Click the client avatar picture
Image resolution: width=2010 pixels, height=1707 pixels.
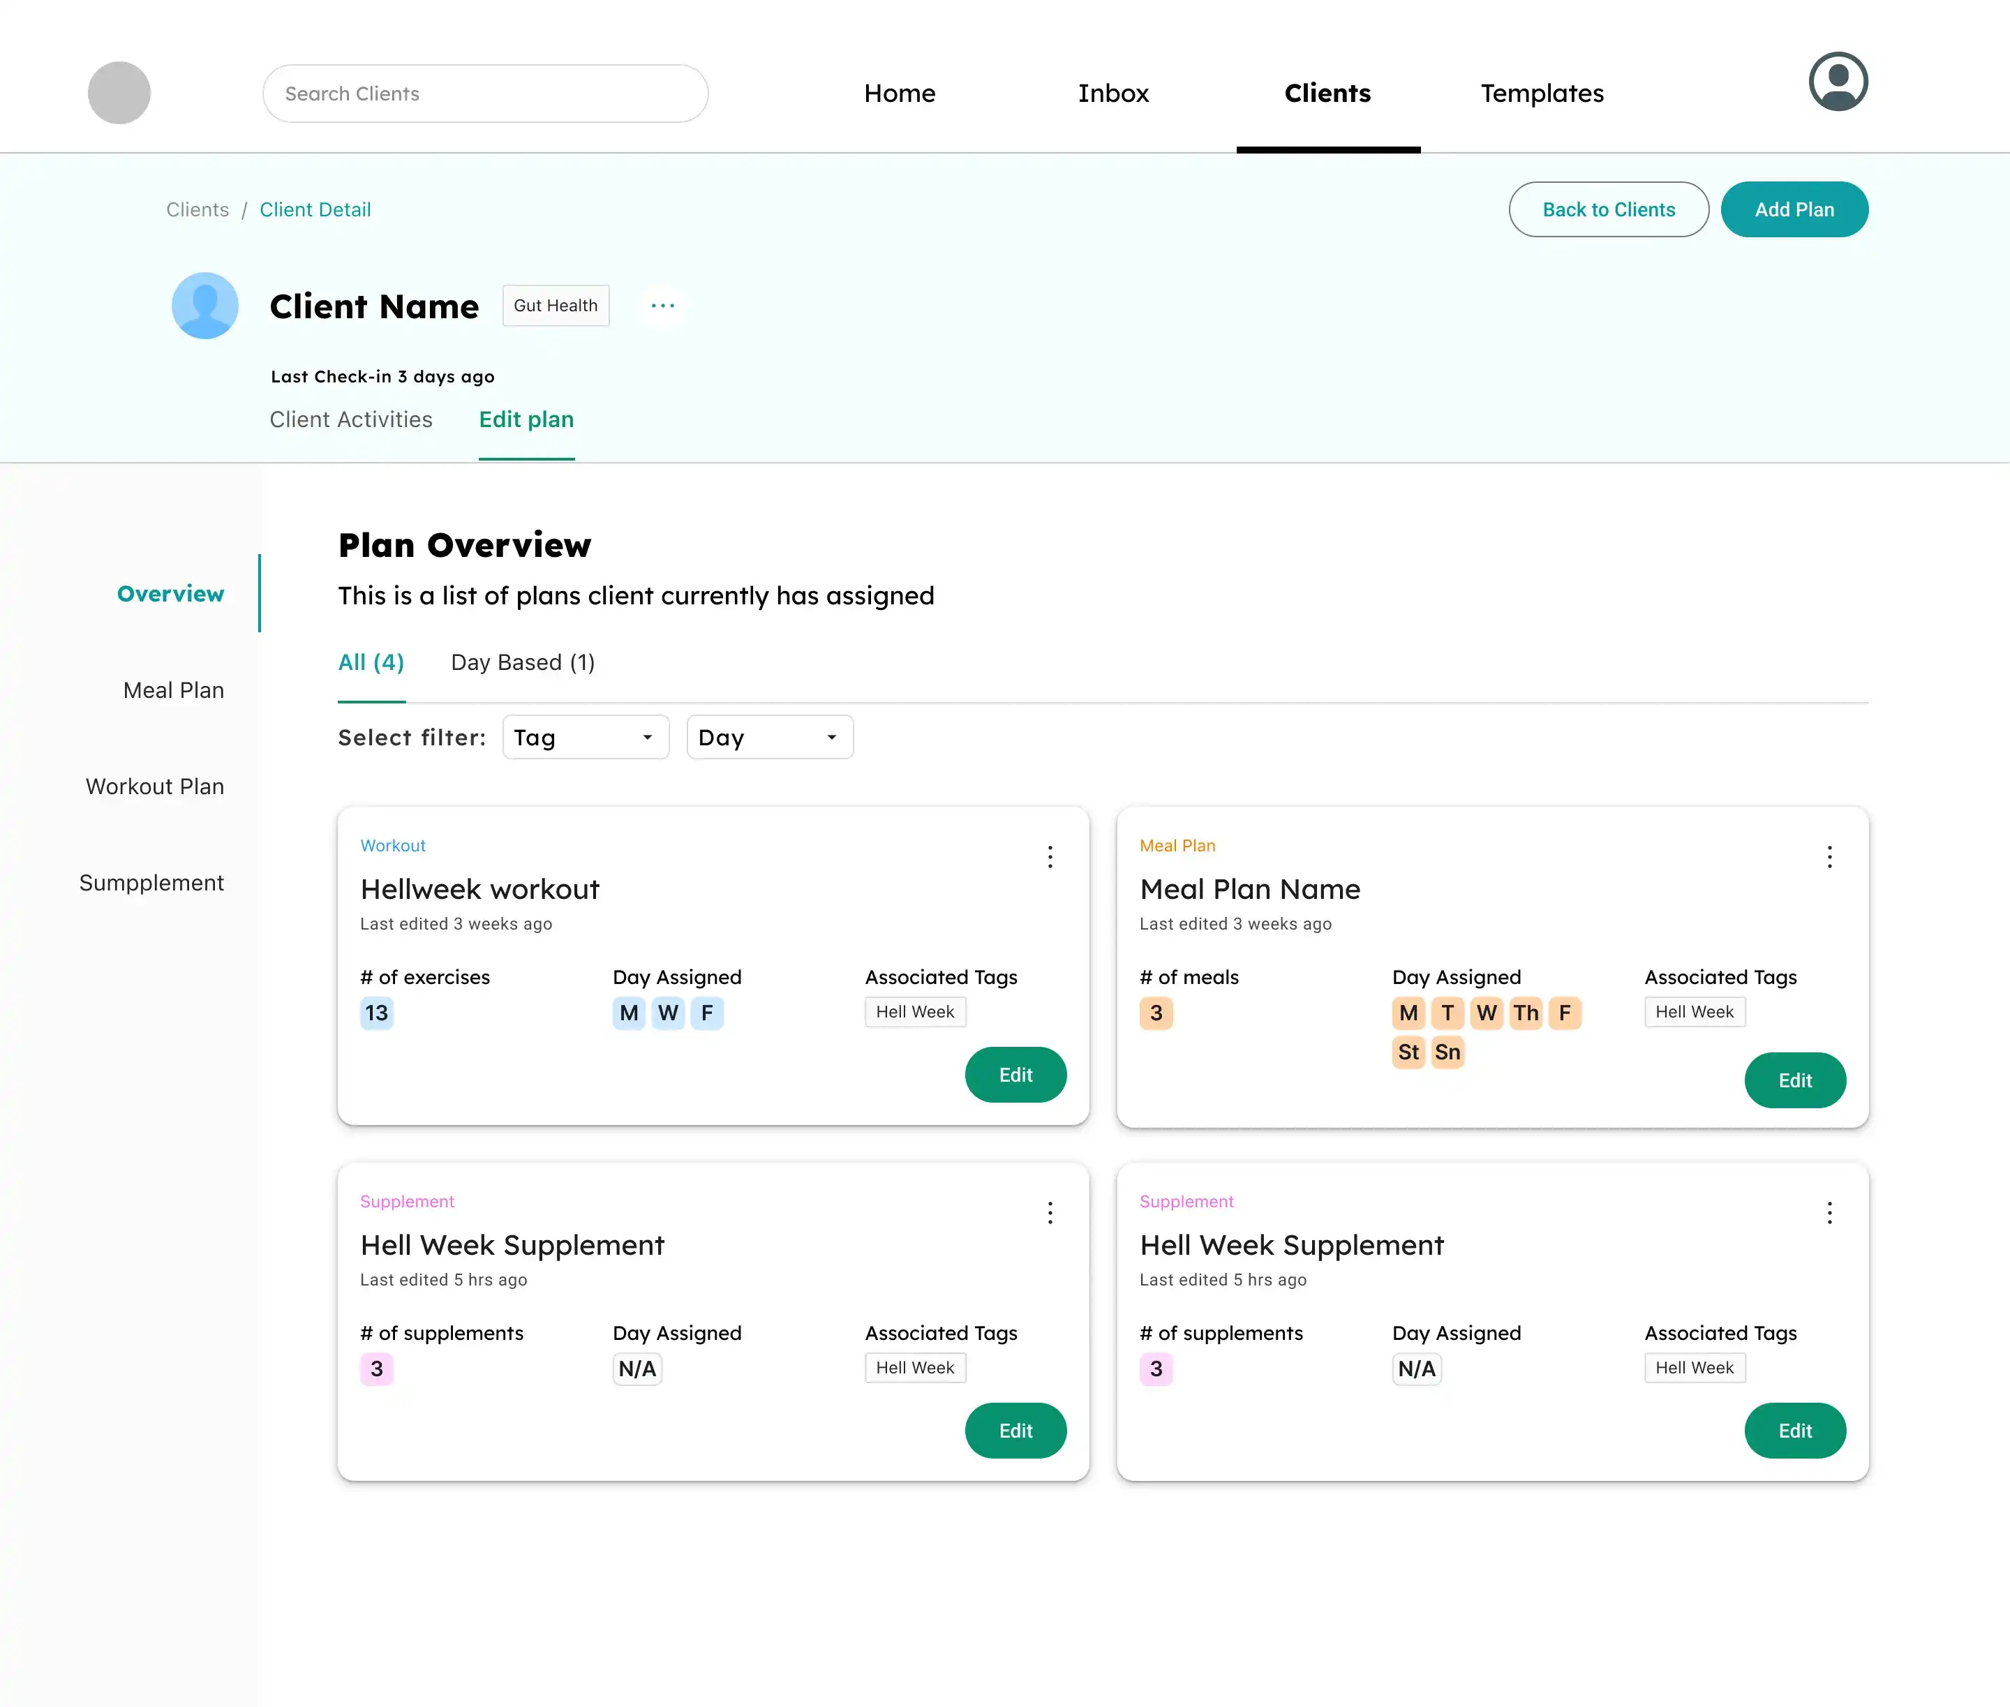click(205, 306)
